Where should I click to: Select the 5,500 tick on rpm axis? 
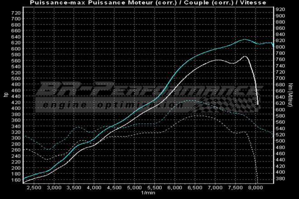click(155, 187)
